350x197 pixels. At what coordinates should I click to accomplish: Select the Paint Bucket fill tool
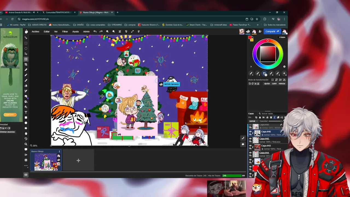(x=26, y=102)
